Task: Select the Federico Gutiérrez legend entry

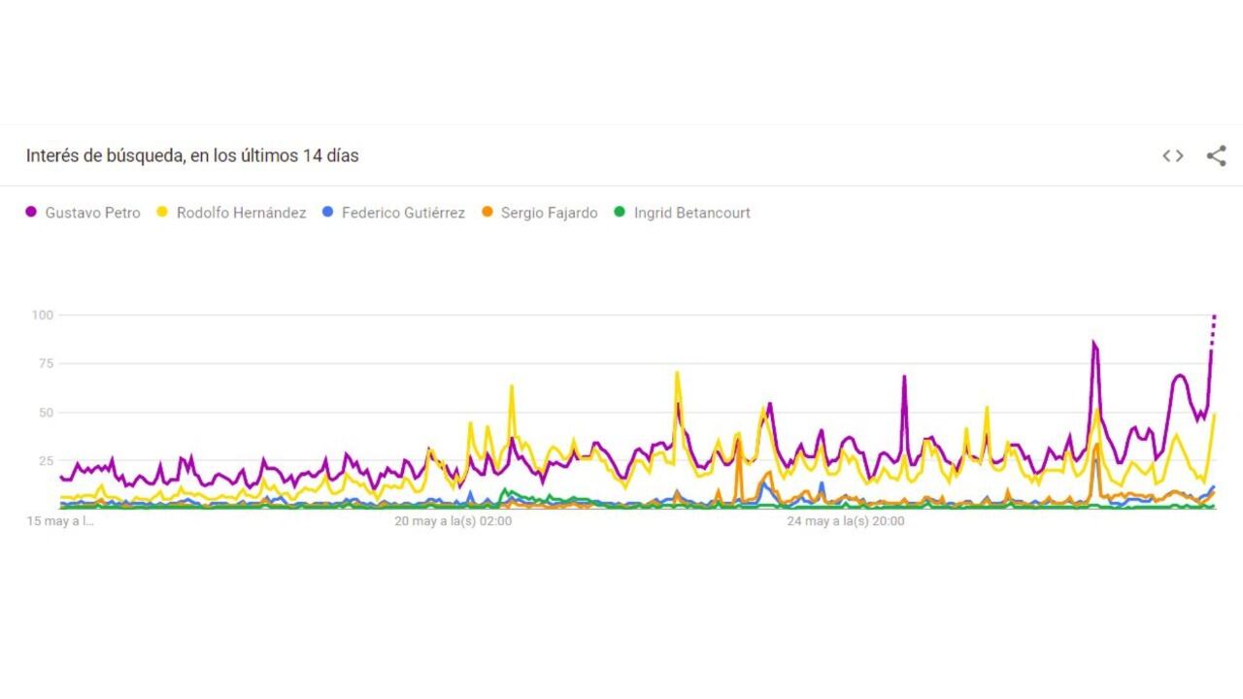Action: click(402, 212)
